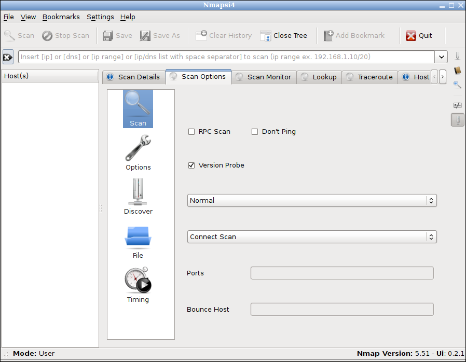Click the Save floppy disk toolbar button

click(x=117, y=36)
